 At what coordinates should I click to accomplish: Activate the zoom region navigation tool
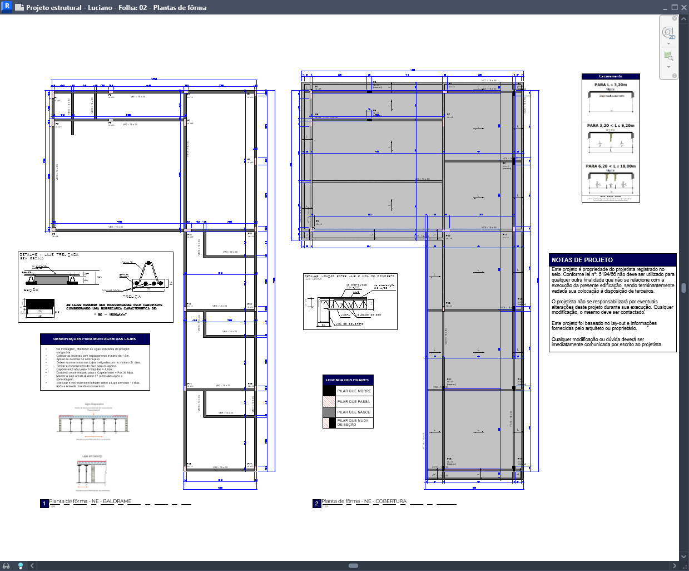pyautogui.click(x=668, y=56)
